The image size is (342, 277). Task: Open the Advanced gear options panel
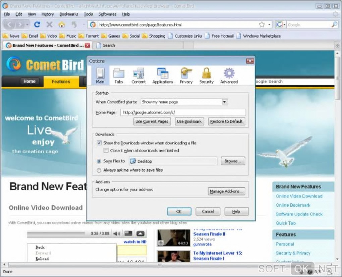tap(229, 76)
